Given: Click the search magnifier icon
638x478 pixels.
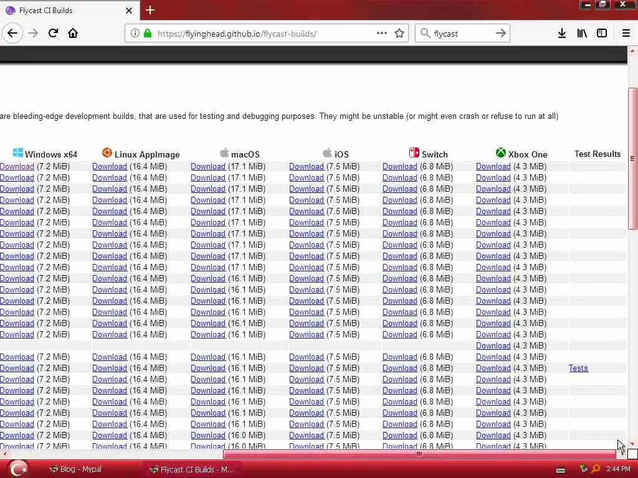Looking at the screenshot, I should [425, 34].
